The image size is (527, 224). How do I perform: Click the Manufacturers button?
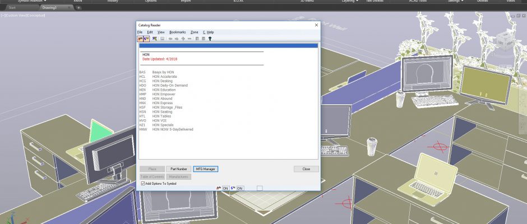(x=178, y=176)
